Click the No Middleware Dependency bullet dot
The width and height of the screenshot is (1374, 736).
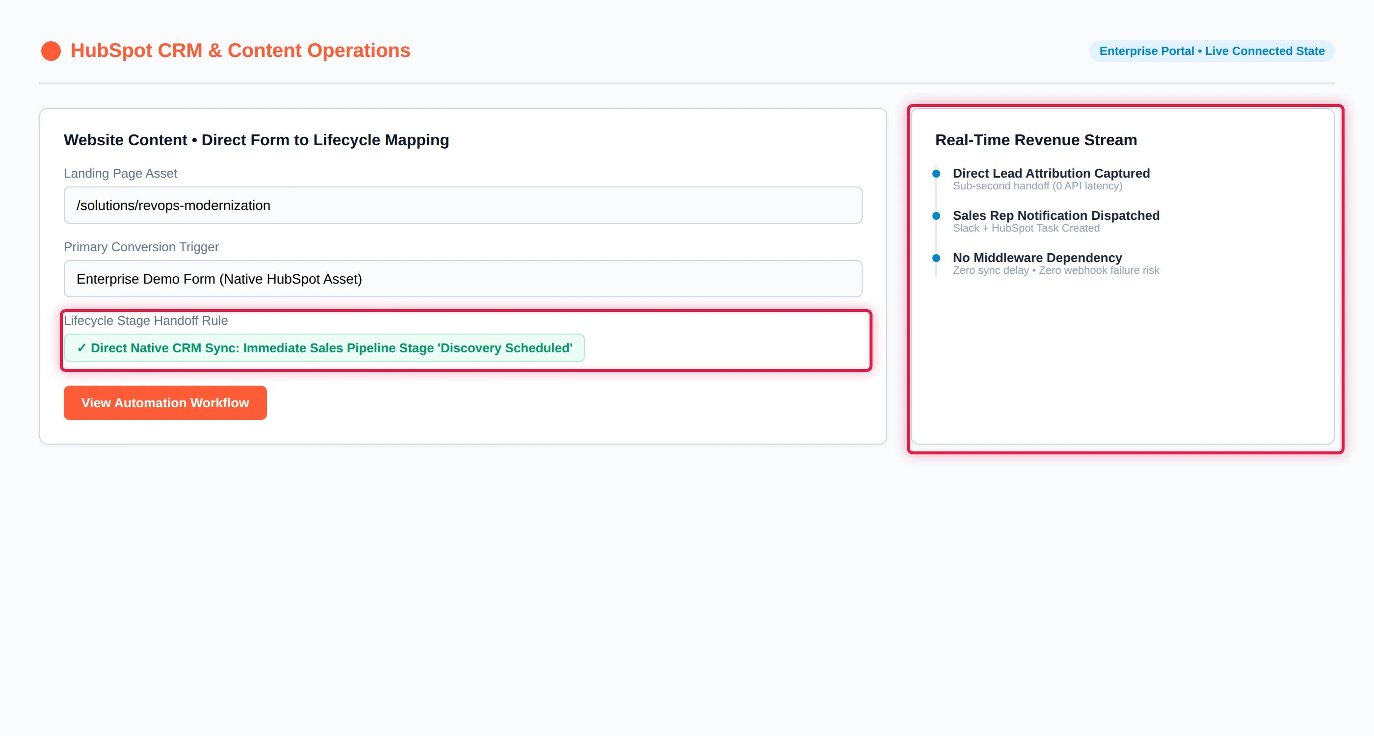pyautogui.click(x=936, y=258)
